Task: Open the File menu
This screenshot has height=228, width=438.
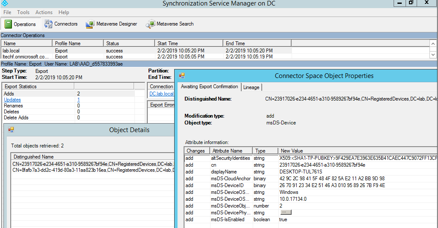Action: [x=7, y=12]
